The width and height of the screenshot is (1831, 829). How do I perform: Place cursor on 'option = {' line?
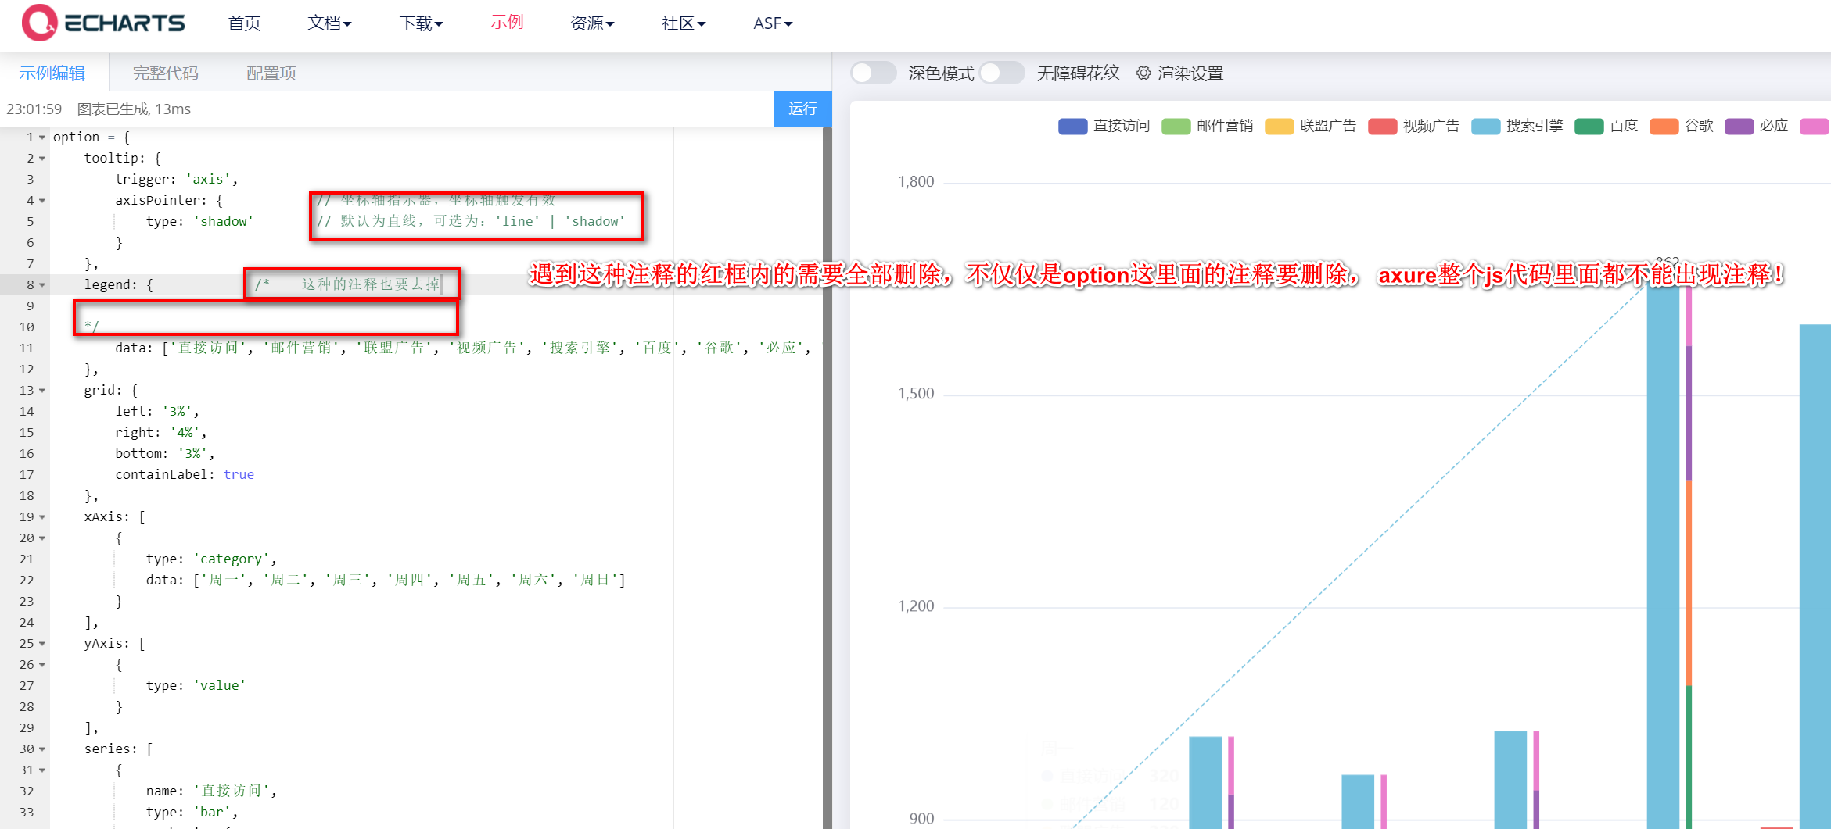[92, 137]
